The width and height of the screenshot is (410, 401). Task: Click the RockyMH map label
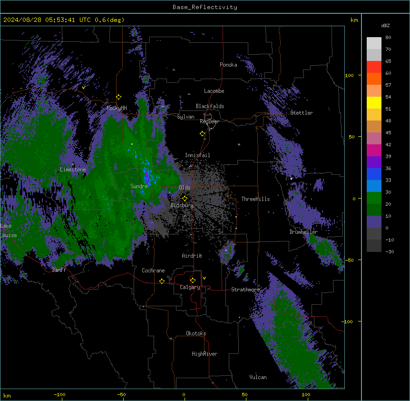tap(117, 108)
